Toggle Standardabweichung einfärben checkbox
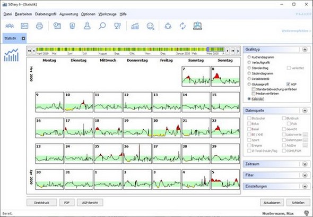This screenshot has width=313, height=217. [254, 89]
